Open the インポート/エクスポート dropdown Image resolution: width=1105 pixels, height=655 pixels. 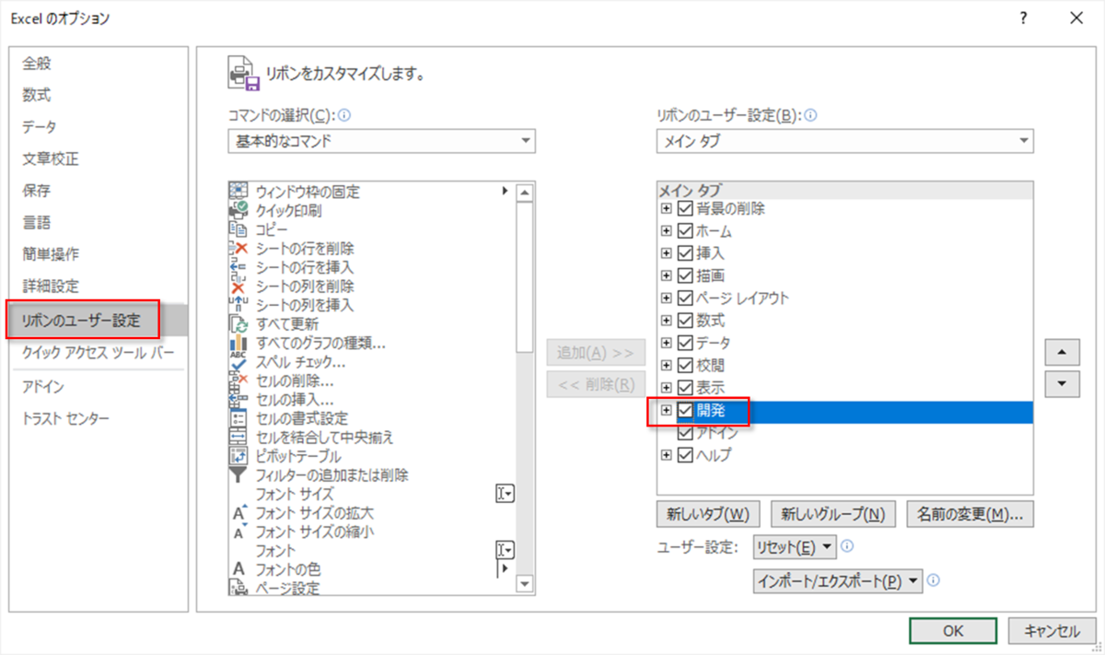tap(838, 581)
